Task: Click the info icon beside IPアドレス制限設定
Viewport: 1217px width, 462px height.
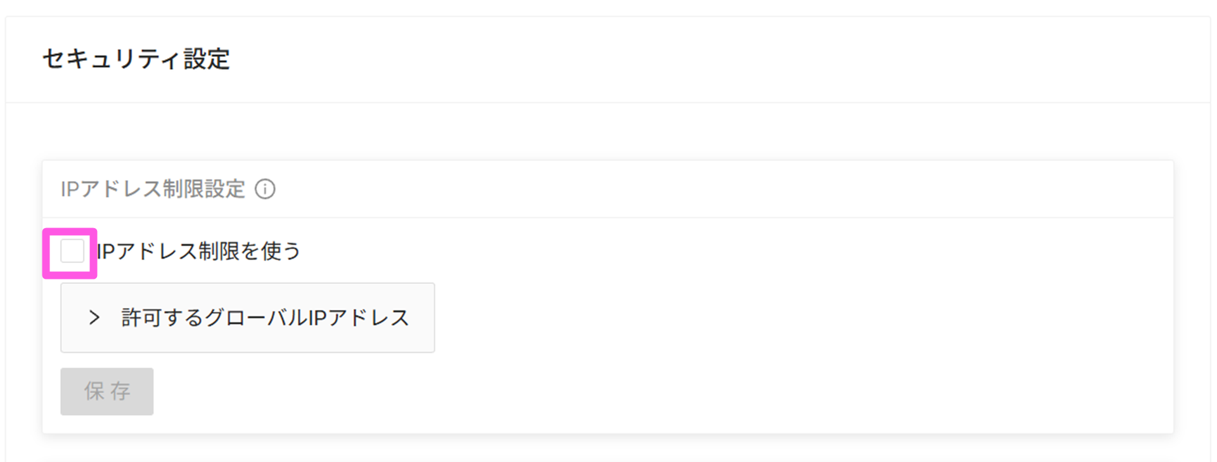Action: (x=265, y=189)
